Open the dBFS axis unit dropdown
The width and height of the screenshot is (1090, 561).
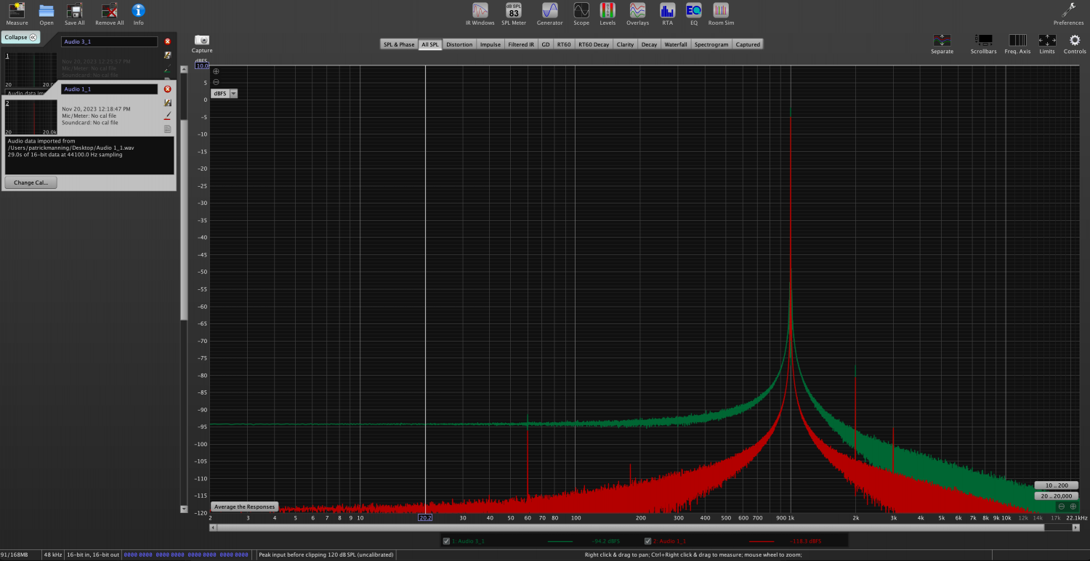click(x=225, y=93)
